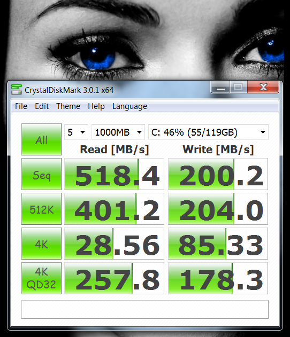
Task: Open the drive selector showing C: 46%
Action: [208, 132]
